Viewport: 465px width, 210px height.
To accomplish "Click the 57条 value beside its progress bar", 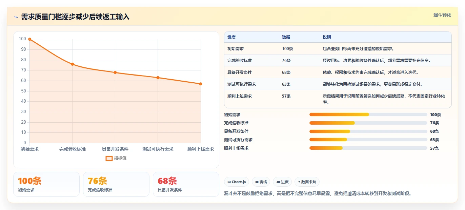I will pos(434,148).
